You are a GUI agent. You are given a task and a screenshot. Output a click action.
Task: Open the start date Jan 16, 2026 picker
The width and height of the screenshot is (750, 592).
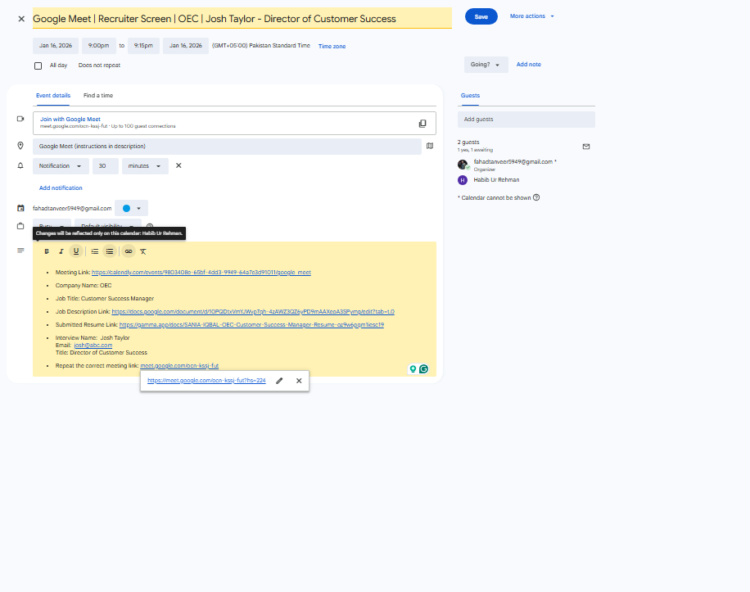coord(56,45)
